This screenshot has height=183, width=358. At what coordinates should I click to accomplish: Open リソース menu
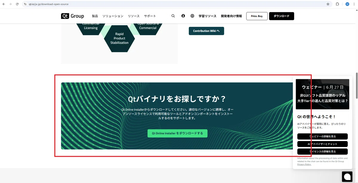point(134,16)
